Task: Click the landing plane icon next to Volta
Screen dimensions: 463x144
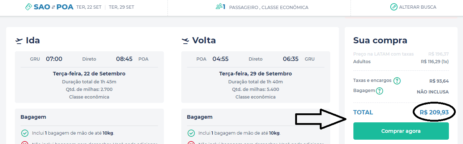Action: point(186,41)
